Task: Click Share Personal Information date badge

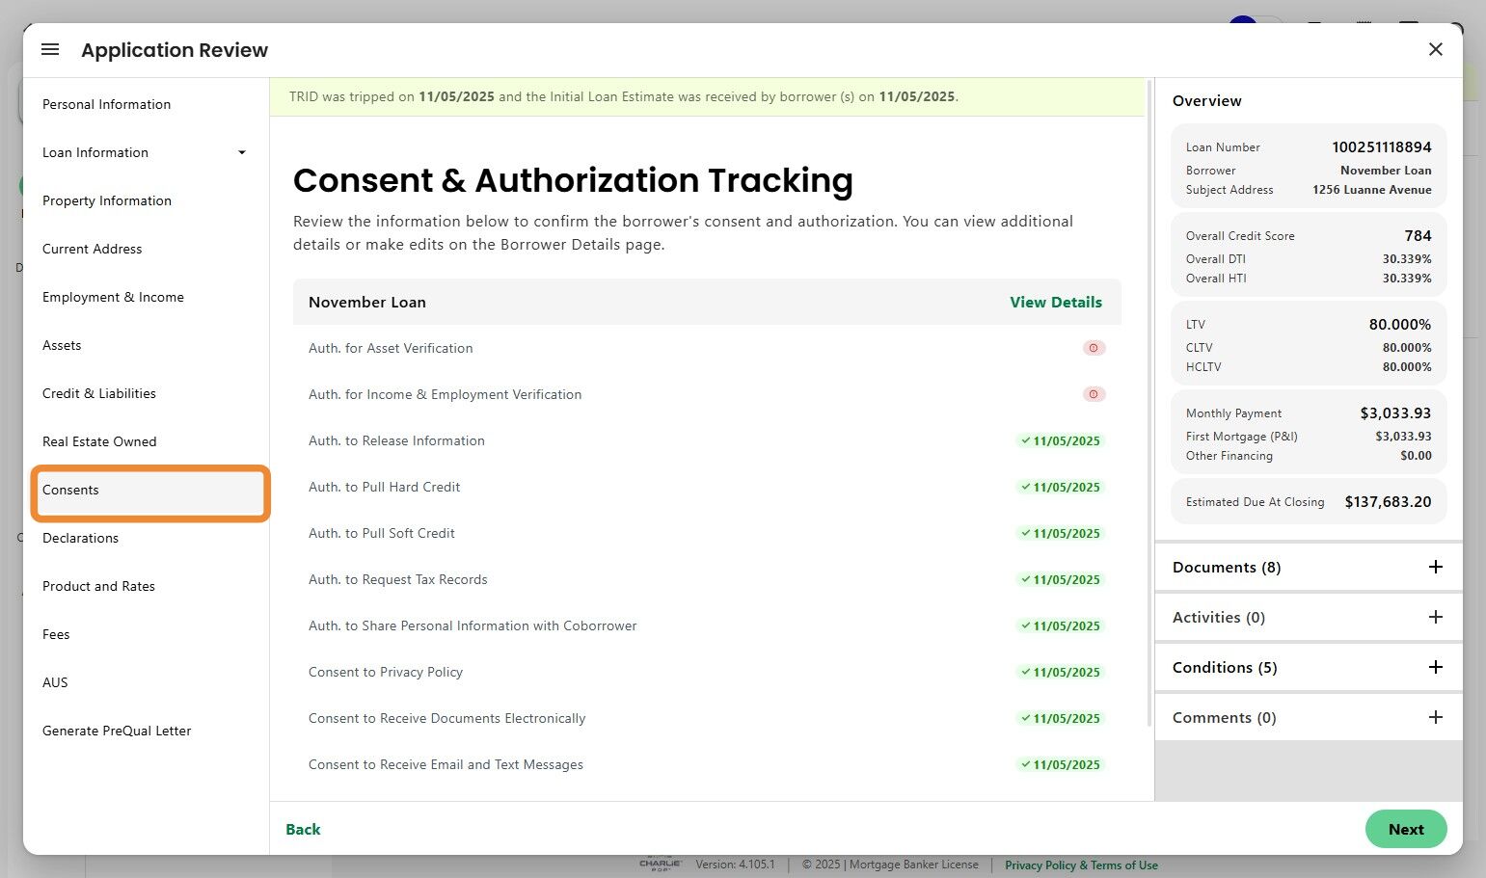Action: pos(1061,626)
